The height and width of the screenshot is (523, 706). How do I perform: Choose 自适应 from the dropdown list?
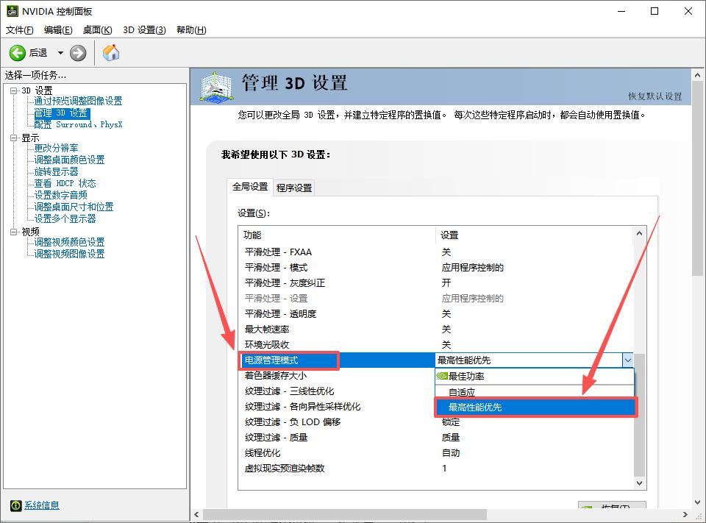535,392
